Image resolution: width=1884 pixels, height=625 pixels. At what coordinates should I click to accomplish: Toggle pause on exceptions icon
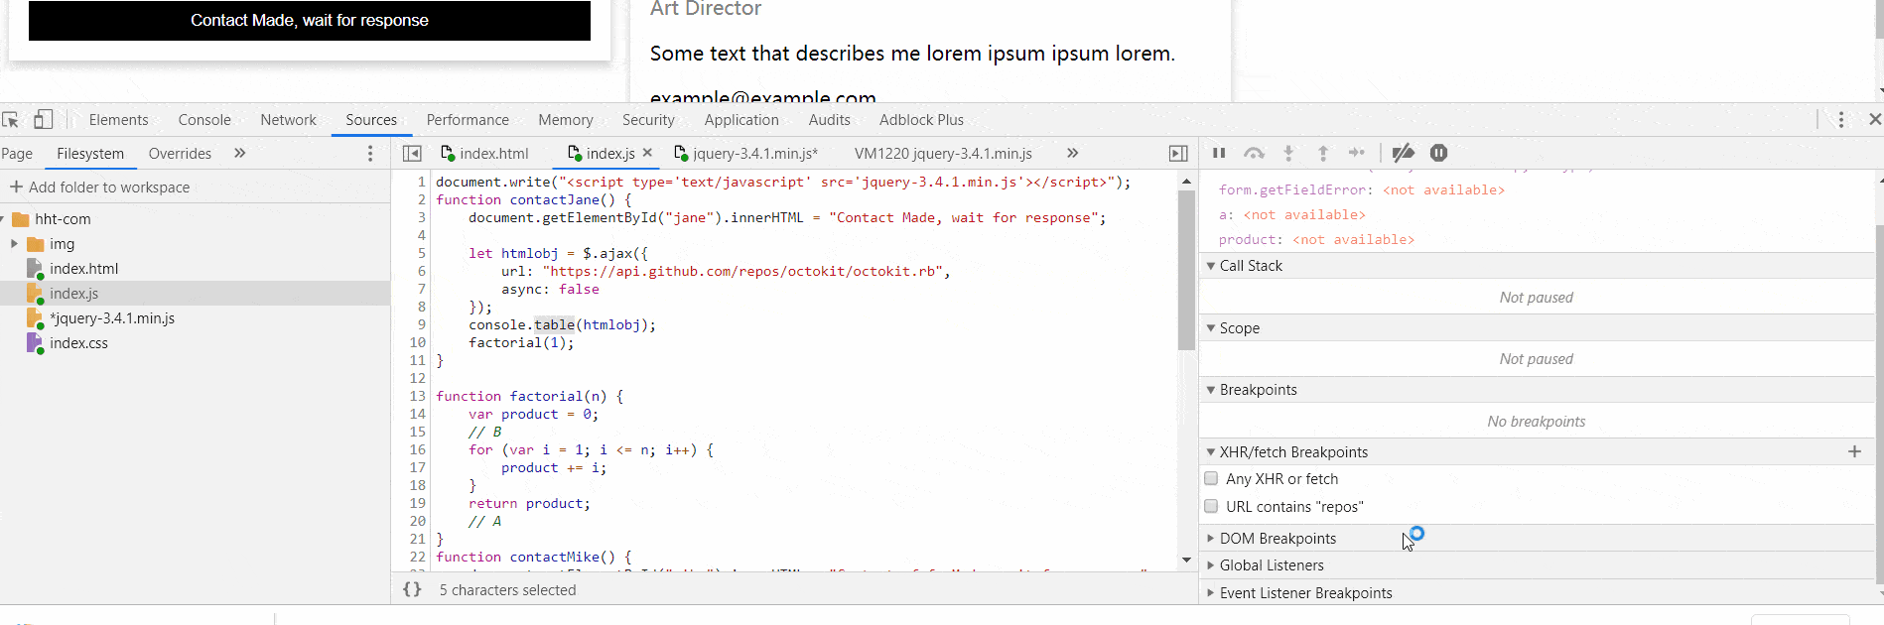click(x=1438, y=153)
